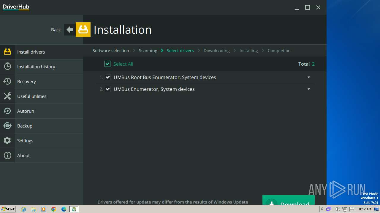Viewport: 380px width, 213px height.
Task: Open About menu item
Action: pos(42,155)
